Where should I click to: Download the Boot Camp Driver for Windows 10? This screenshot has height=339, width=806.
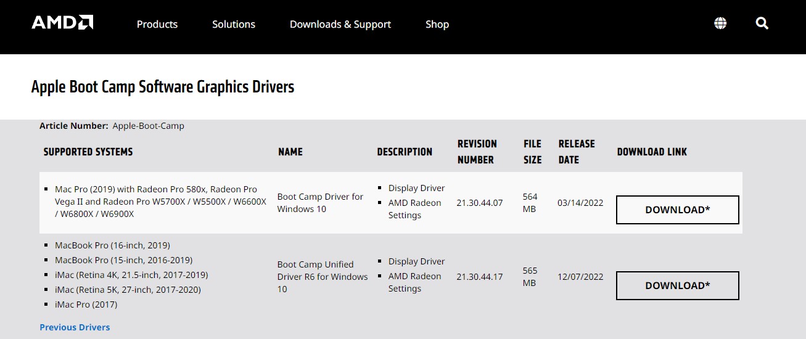click(x=678, y=210)
